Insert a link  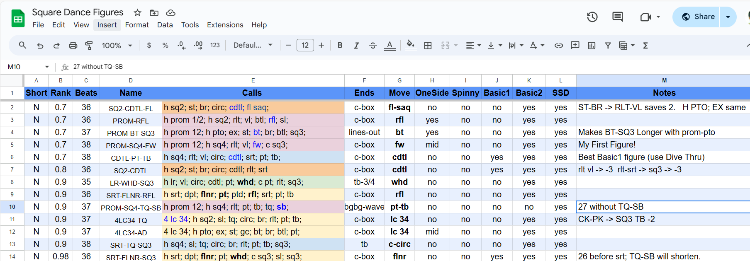(559, 46)
